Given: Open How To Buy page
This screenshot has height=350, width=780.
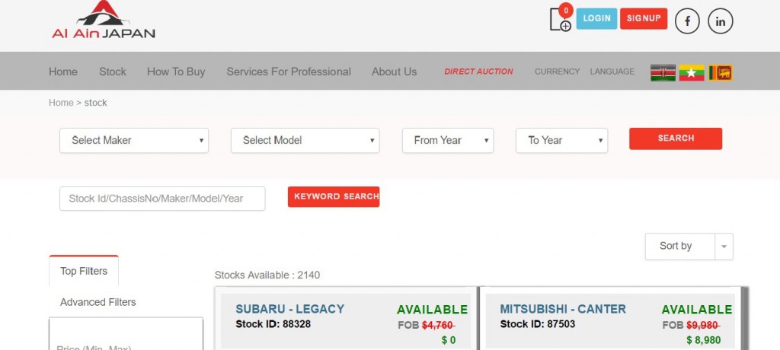Looking at the screenshot, I should pyautogui.click(x=176, y=72).
